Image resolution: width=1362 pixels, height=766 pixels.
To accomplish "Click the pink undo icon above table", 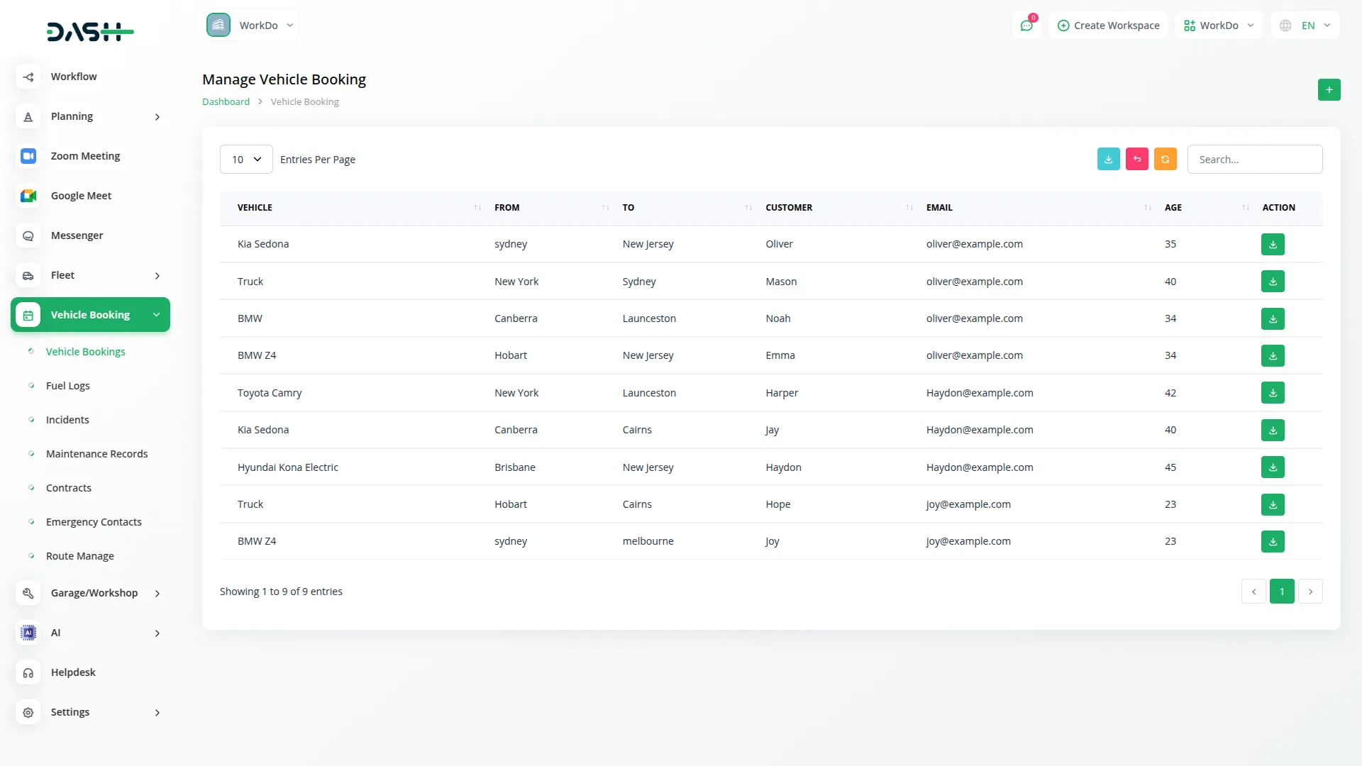I will pyautogui.click(x=1136, y=159).
